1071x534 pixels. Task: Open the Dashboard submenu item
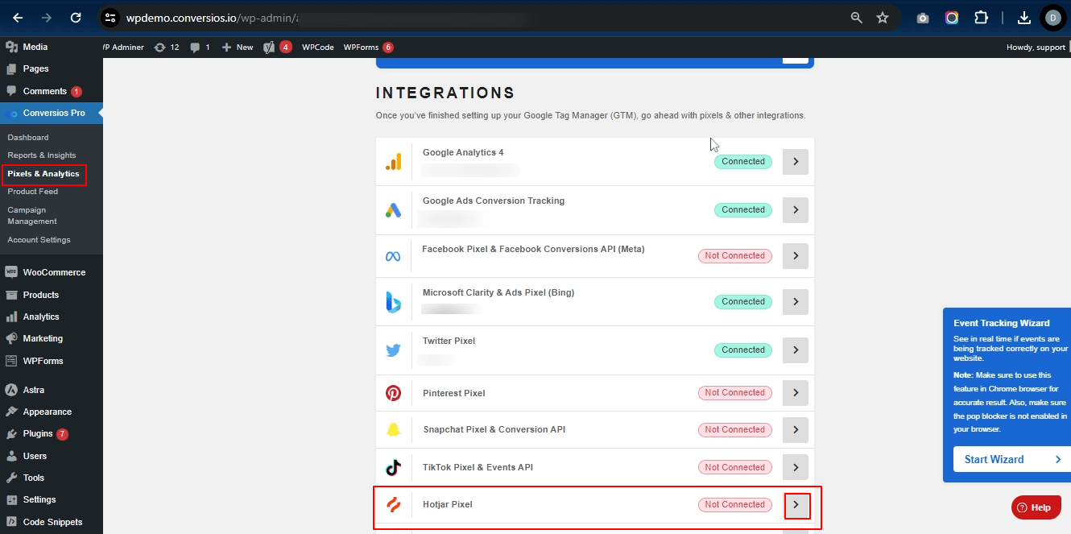coord(28,138)
